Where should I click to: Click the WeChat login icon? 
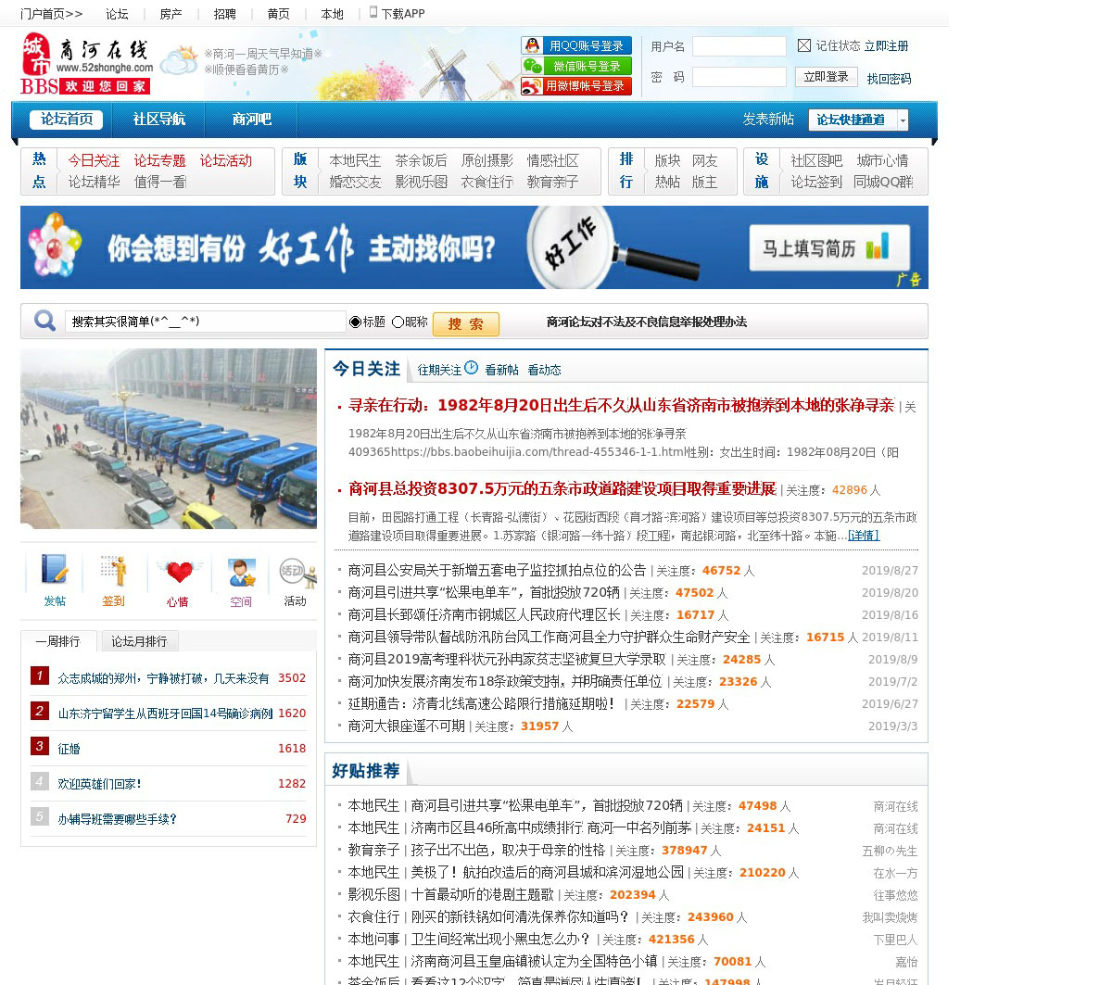pyautogui.click(x=532, y=66)
